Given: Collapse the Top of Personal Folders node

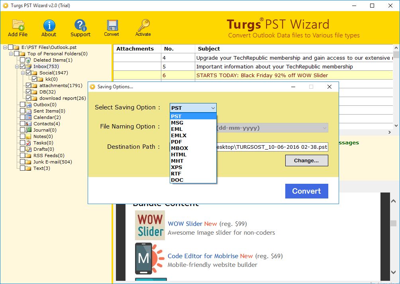Looking at the screenshot, I should (11, 54).
